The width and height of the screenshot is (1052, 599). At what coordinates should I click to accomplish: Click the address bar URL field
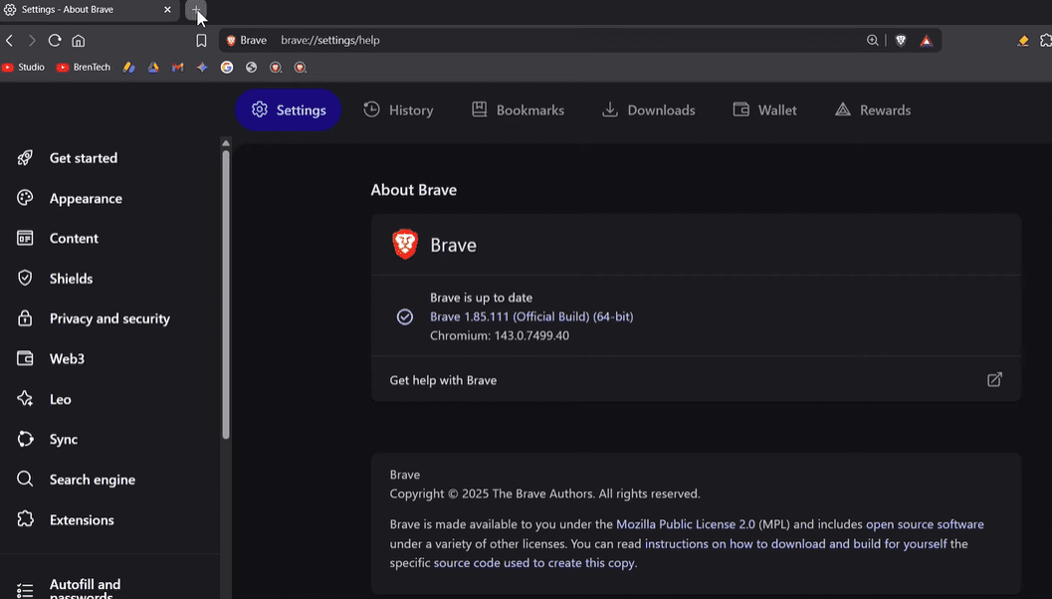coord(567,41)
